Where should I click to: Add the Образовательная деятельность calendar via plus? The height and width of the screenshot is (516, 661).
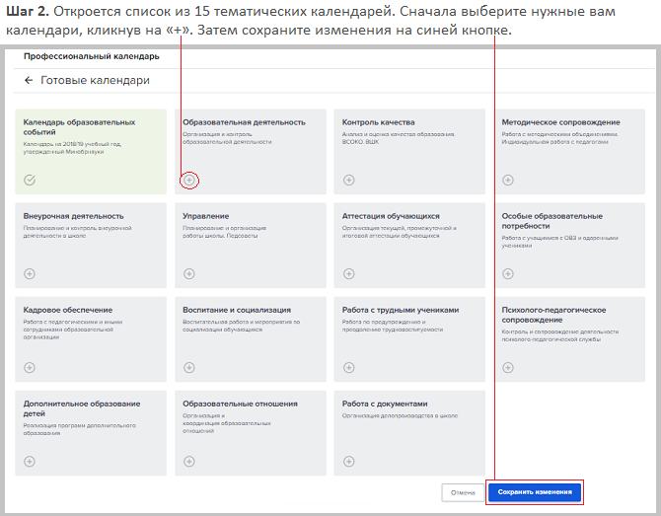tap(189, 180)
